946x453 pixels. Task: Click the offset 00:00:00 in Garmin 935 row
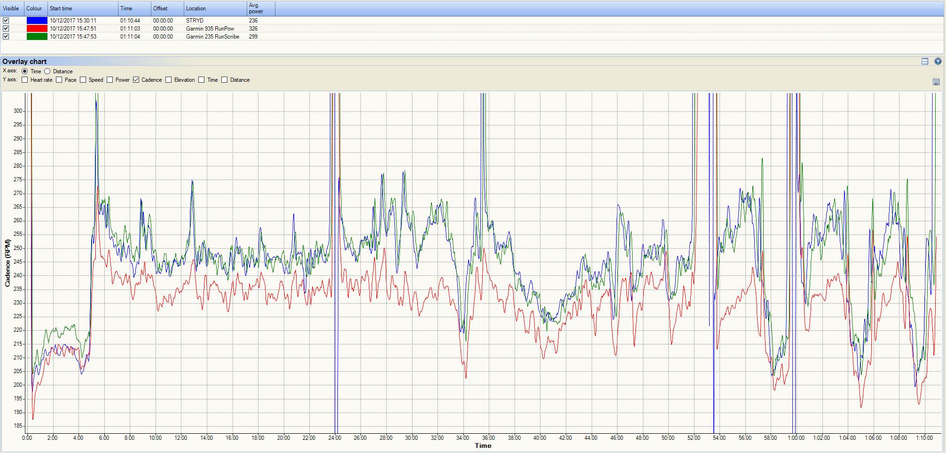[x=163, y=29]
